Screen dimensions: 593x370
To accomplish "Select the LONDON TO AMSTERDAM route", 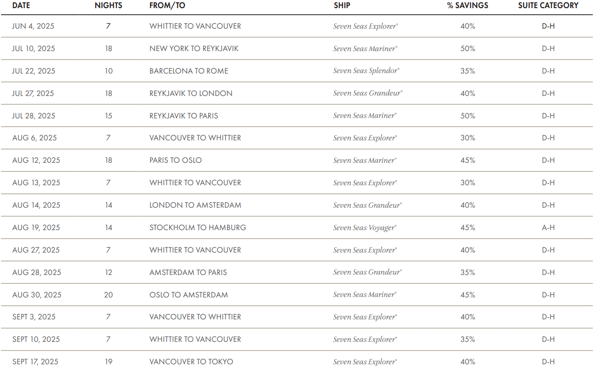I will pyautogui.click(x=195, y=205).
